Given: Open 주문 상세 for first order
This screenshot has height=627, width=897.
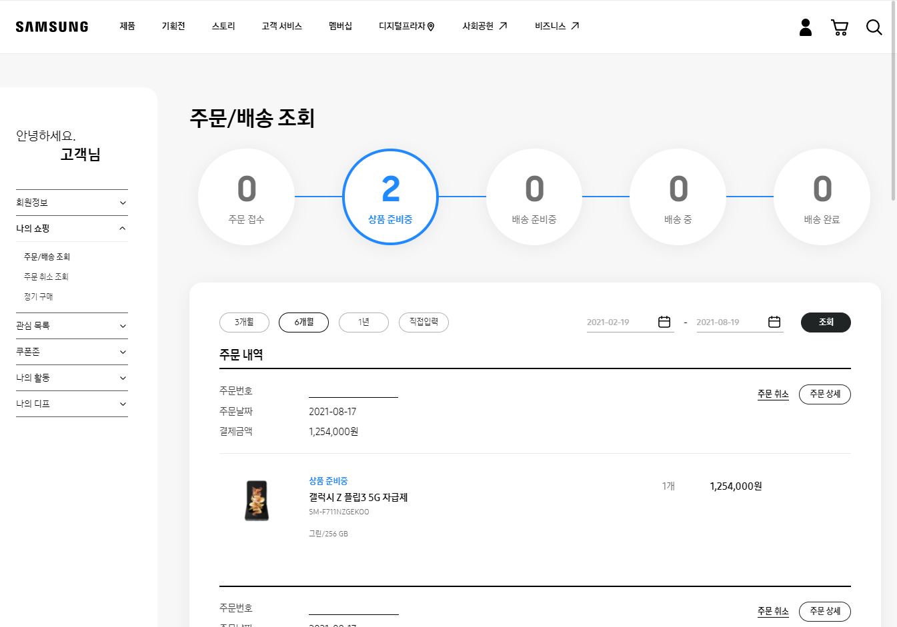Looking at the screenshot, I should coord(825,394).
